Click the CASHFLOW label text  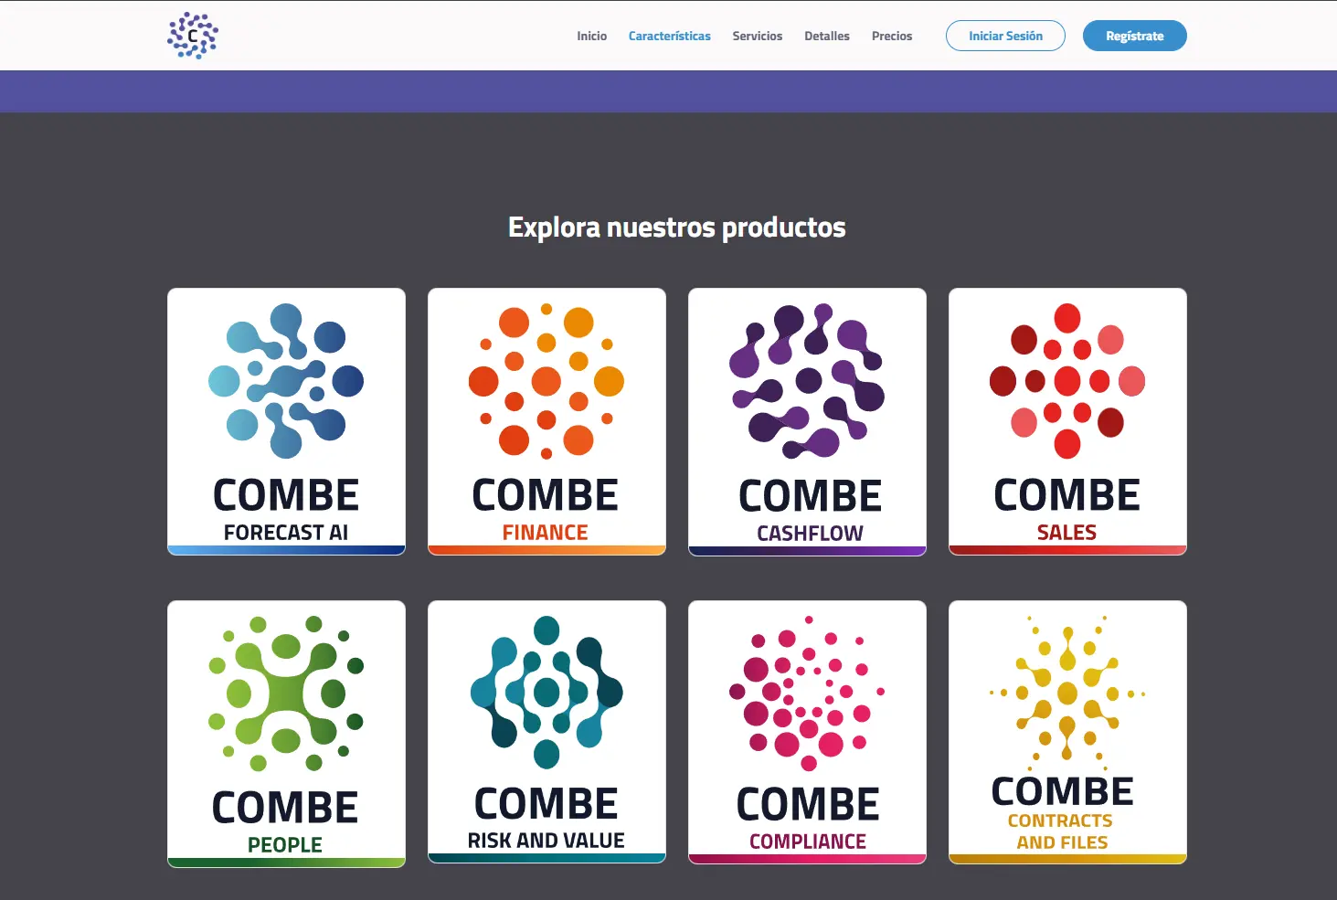pos(810,534)
